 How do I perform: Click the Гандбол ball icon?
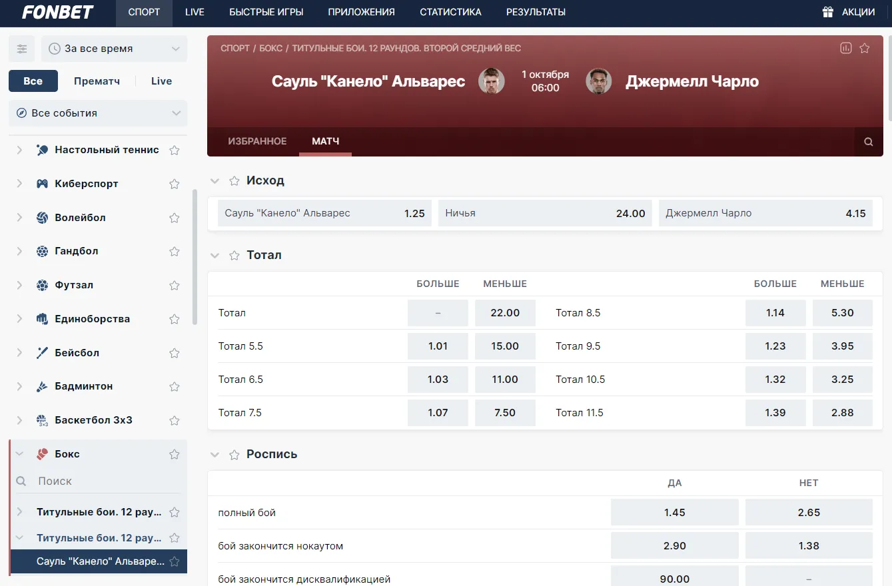coord(42,251)
